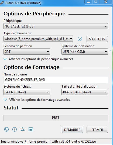Viewport: 113px width, 145px height.
Task: Click the Nom de volume text field
Action: point(56,80)
